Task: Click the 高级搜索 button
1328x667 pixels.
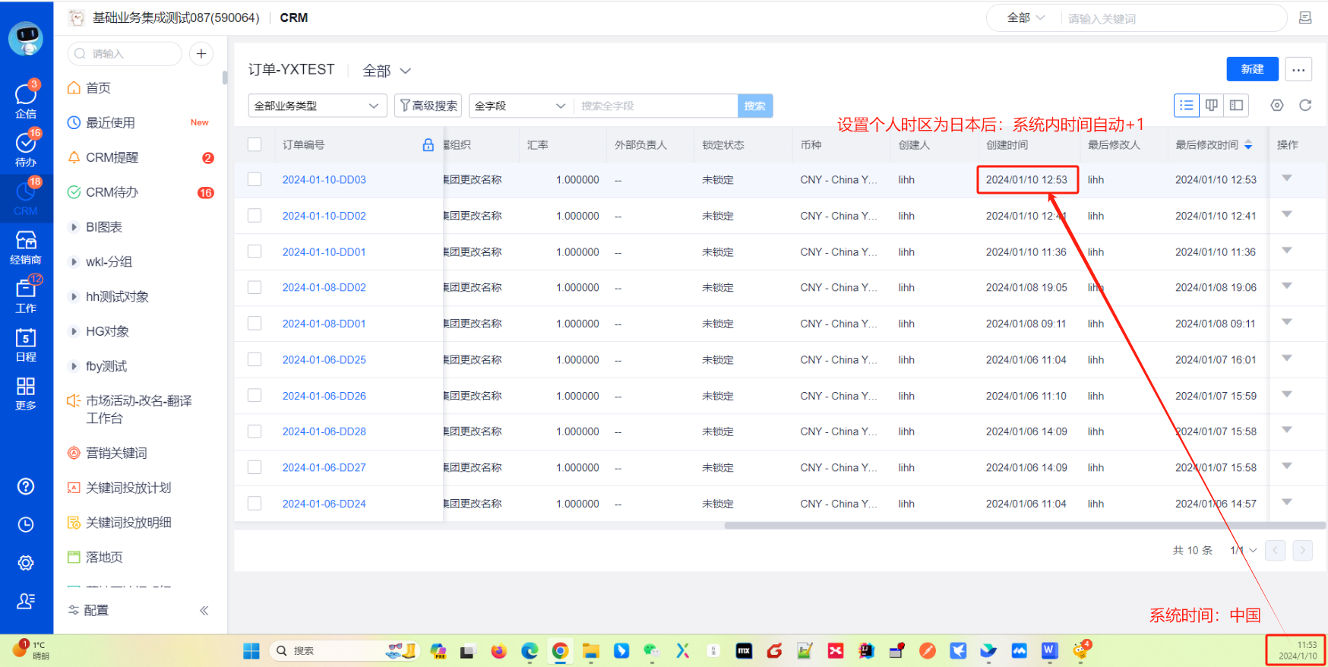Action: [428, 106]
